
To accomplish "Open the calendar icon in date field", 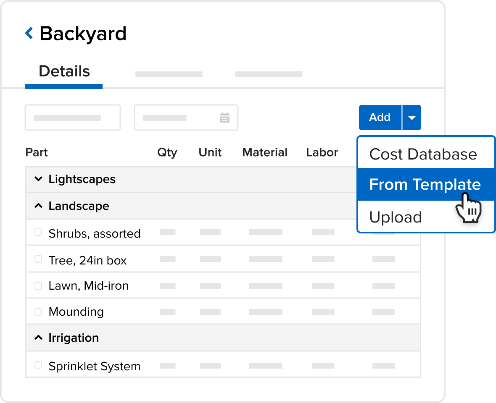I will pyautogui.click(x=224, y=118).
